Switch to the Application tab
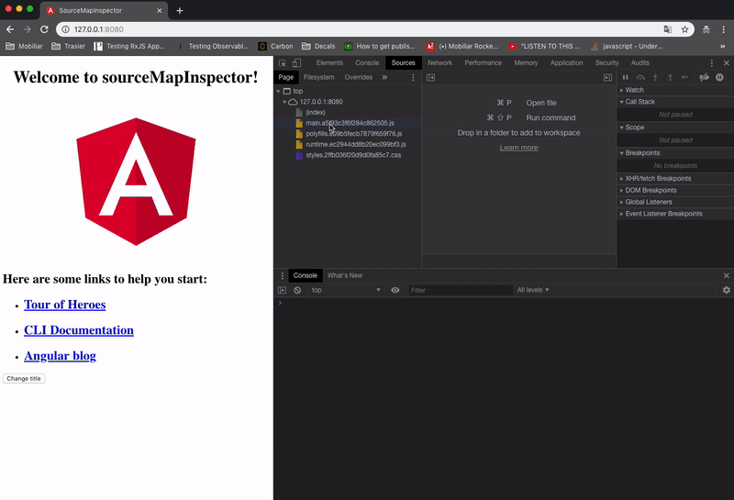Viewport: 734px width, 500px height. 566,62
